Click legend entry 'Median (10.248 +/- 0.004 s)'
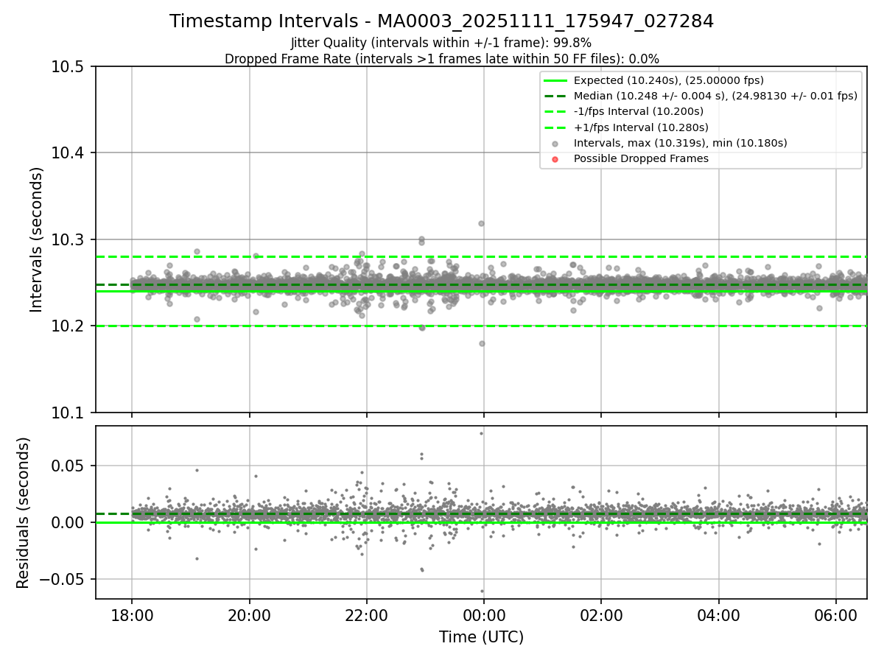 click(x=715, y=96)
